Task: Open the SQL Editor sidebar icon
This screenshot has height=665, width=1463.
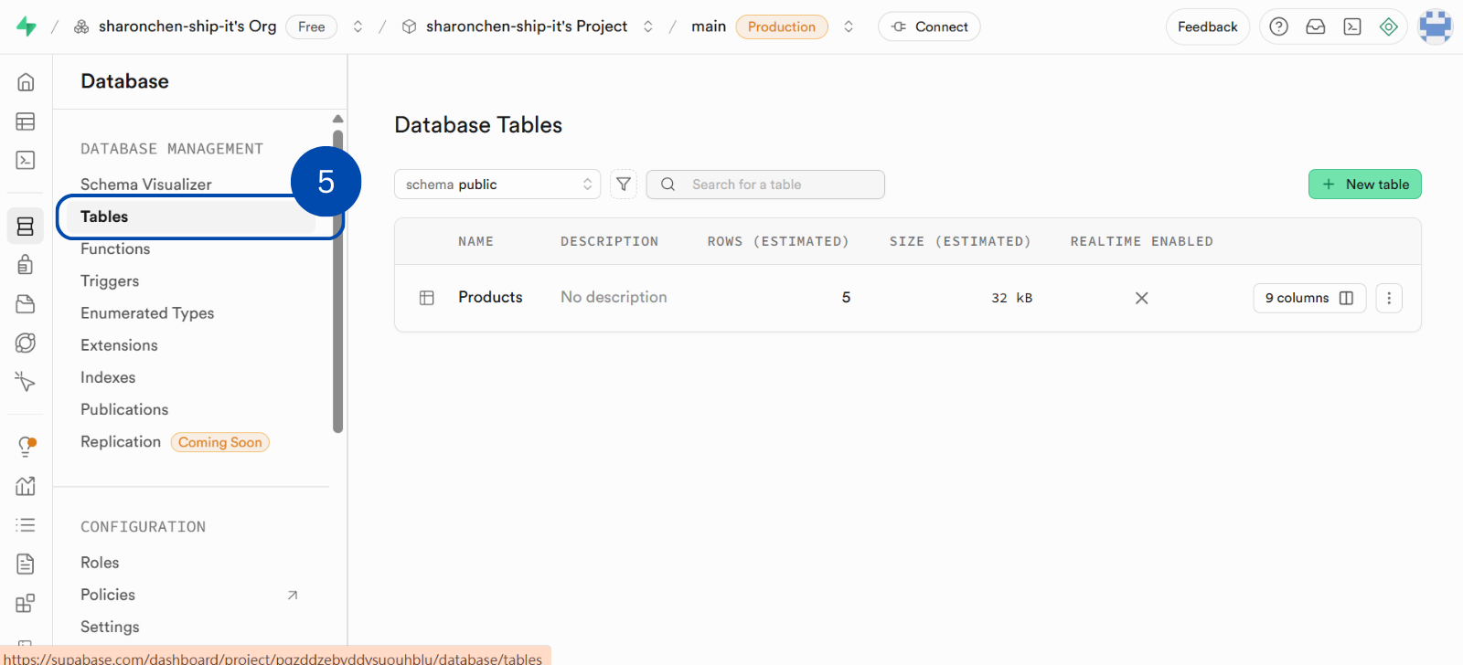Action: (x=26, y=161)
